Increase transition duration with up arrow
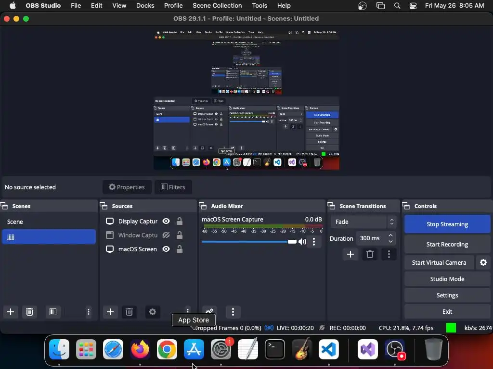Viewport: 493px width, 369px height. [390, 235]
